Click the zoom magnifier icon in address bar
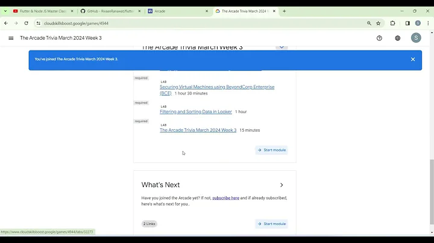Image resolution: width=434 pixels, height=243 pixels. point(369,23)
